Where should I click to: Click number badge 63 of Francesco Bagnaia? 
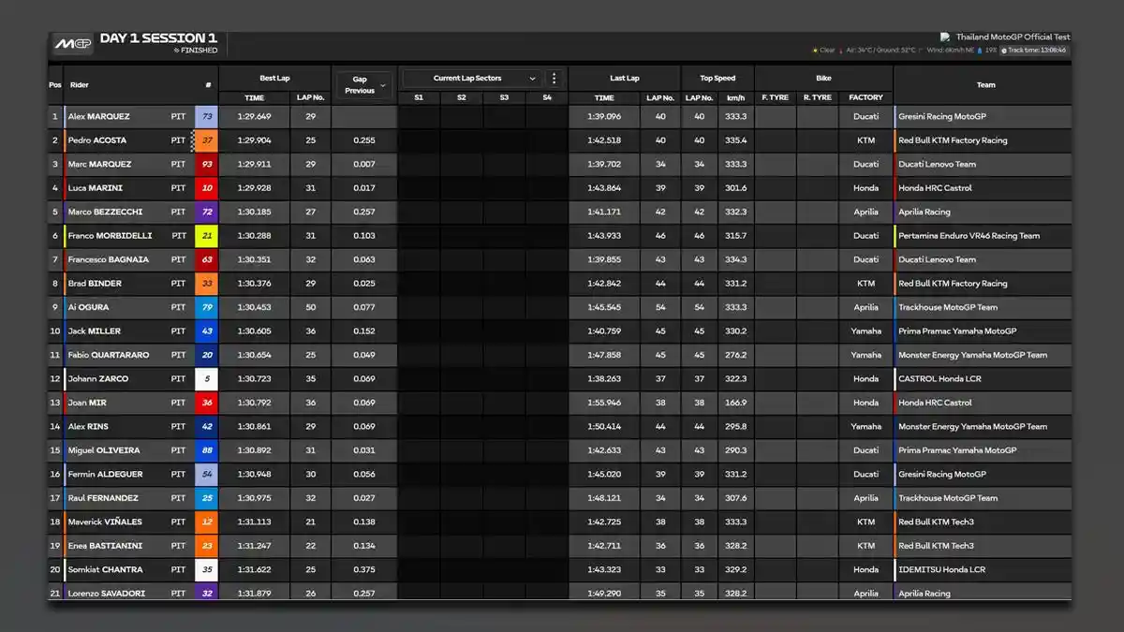[x=207, y=260]
